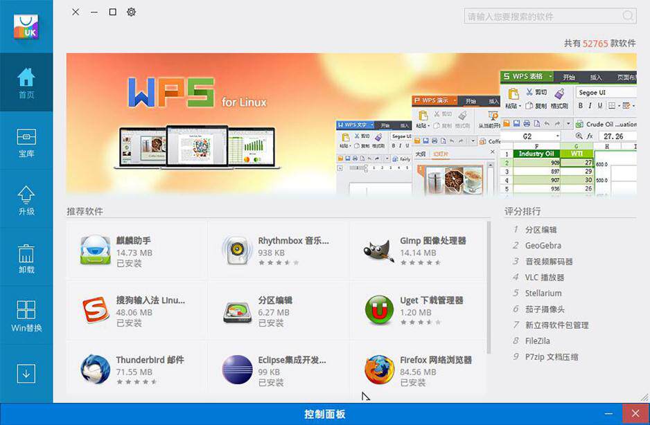Click the Gimp mascot icon
Screen dimensions: 650x425
click(x=378, y=250)
